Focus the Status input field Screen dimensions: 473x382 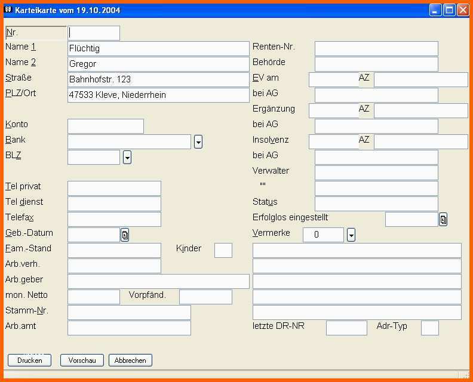coord(376,204)
